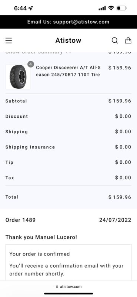Open the shopping bag cart icon
Image resolution: width=137 pixels, height=297 pixels.
tap(128, 40)
